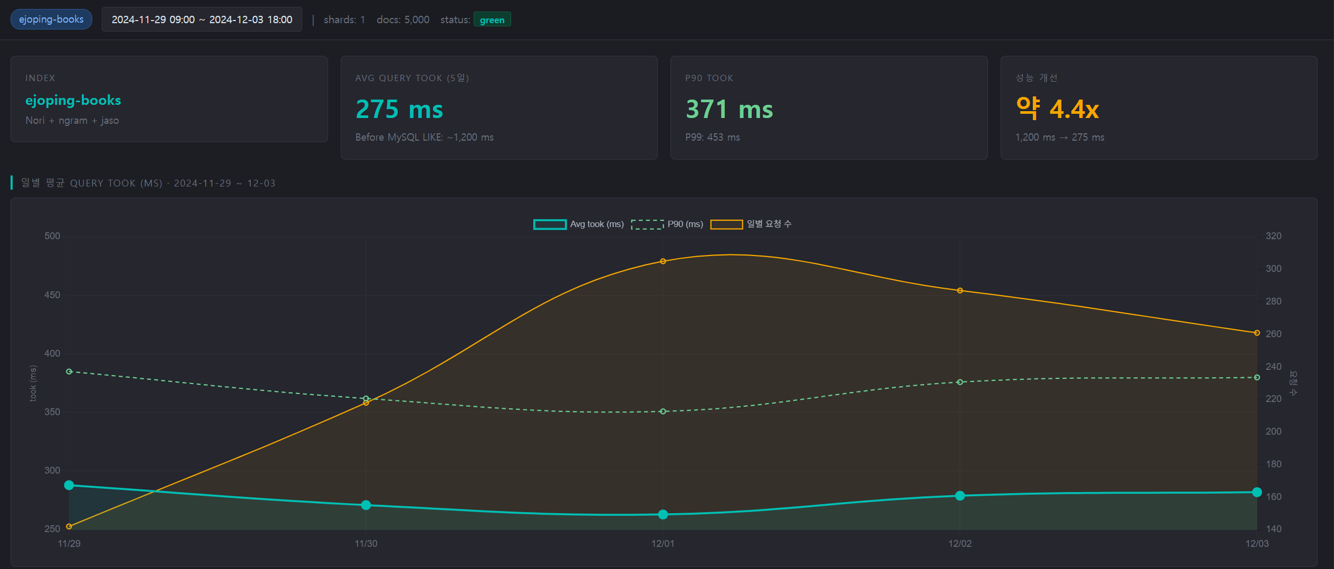Click the 약 4.4x improvement value
1334x569 pixels.
click(x=1058, y=109)
